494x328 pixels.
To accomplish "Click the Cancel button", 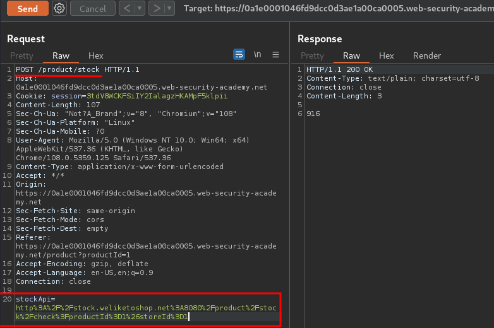I will pos(93,8).
